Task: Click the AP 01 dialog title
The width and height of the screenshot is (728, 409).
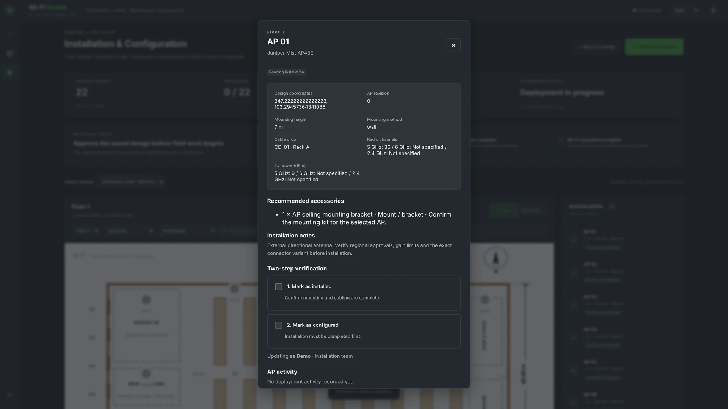Action: [x=278, y=42]
